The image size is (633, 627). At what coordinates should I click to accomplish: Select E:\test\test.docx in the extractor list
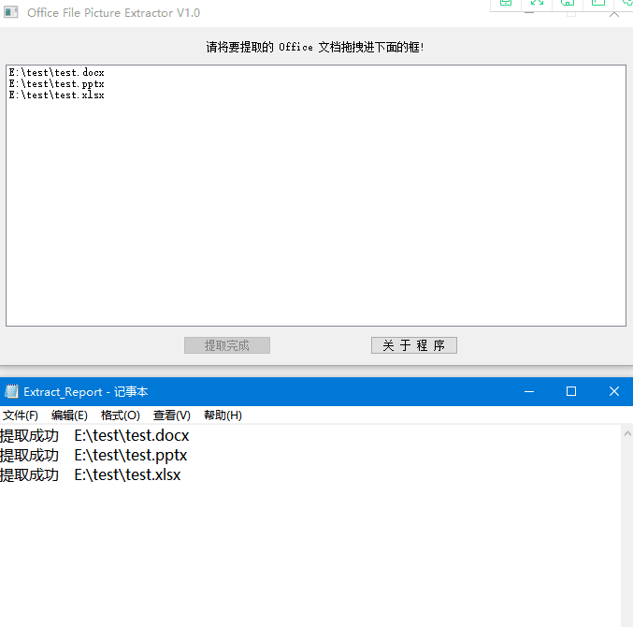click(56, 73)
